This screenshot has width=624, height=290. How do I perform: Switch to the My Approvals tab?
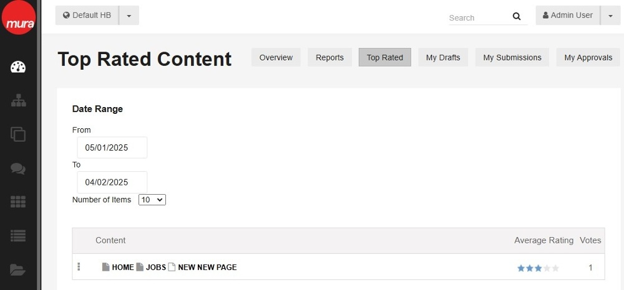(588, 57)
